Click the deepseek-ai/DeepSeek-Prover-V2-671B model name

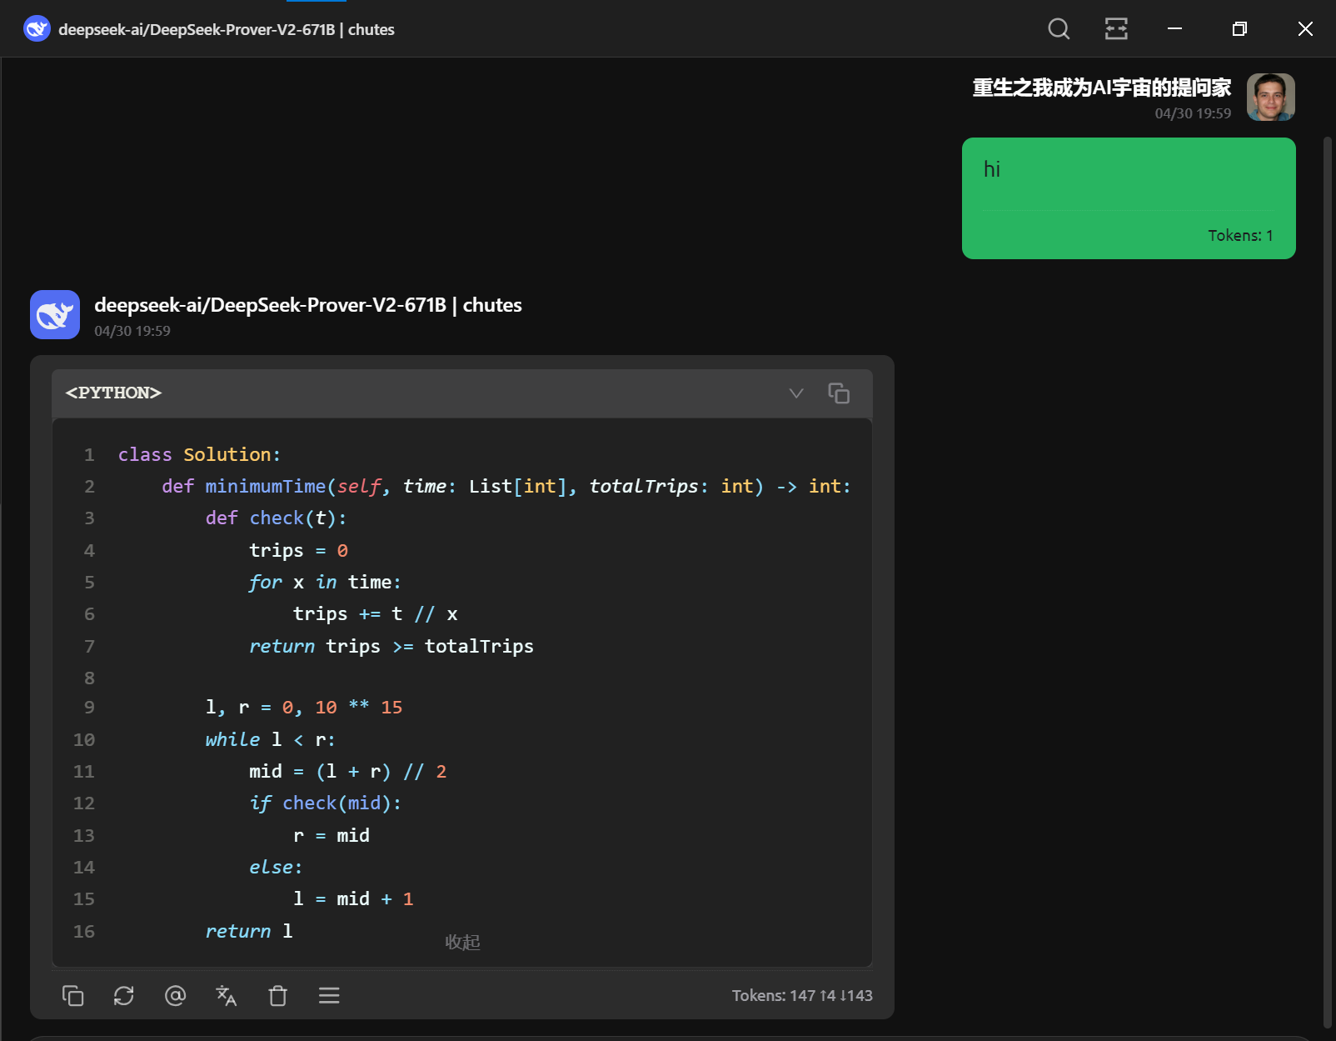[x=270, y=305]
